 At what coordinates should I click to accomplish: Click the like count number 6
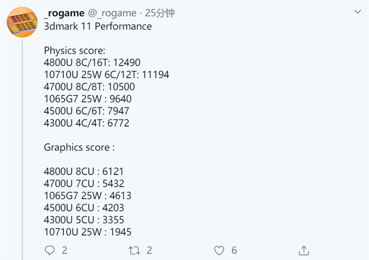click(x=234, y=250)
